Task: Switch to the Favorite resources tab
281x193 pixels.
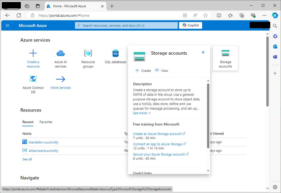Action: [x=46, y=122]
